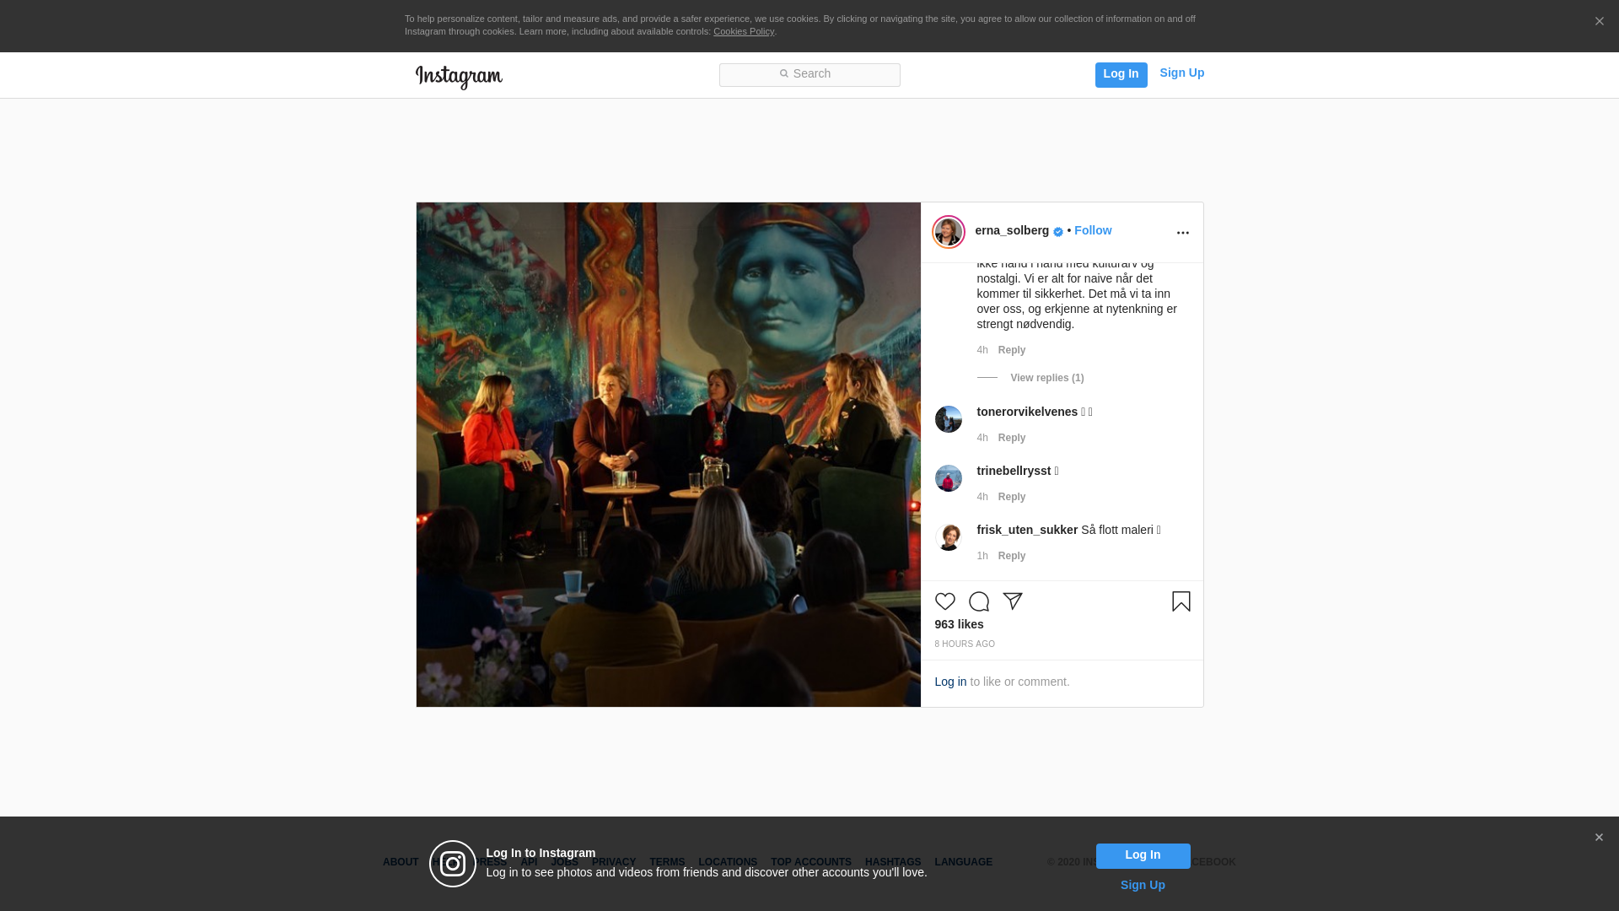Click the share paper plane icon

coord(1013,601)
